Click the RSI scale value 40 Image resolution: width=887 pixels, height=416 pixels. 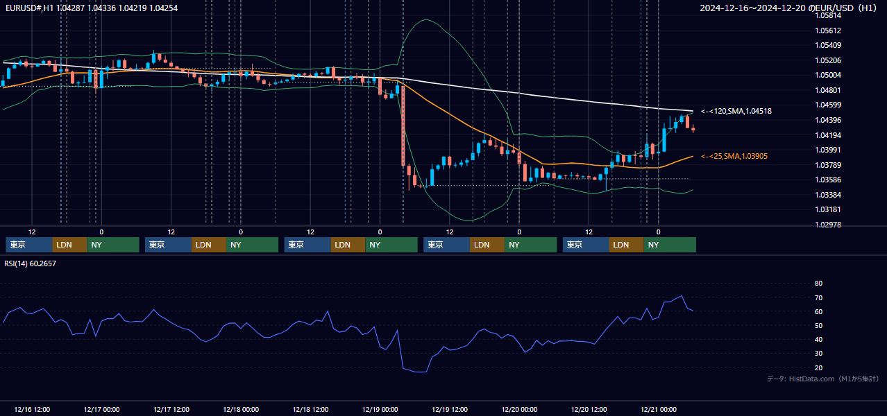(x=818, y=339)
